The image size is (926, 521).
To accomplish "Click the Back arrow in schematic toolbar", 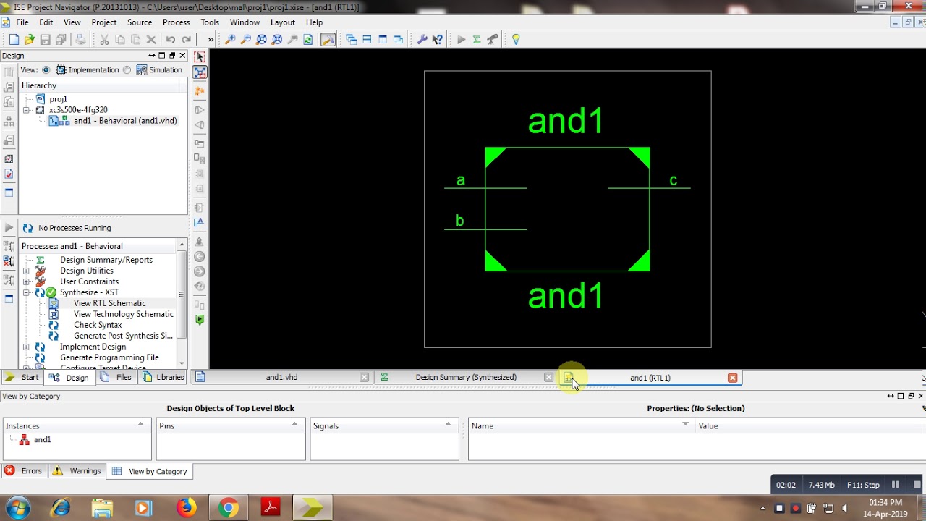I will tap(200, 257).
